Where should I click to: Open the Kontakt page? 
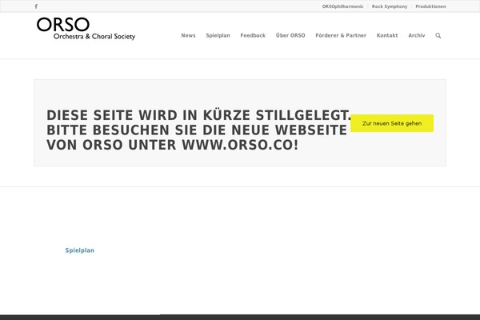[x=387, y=35]
